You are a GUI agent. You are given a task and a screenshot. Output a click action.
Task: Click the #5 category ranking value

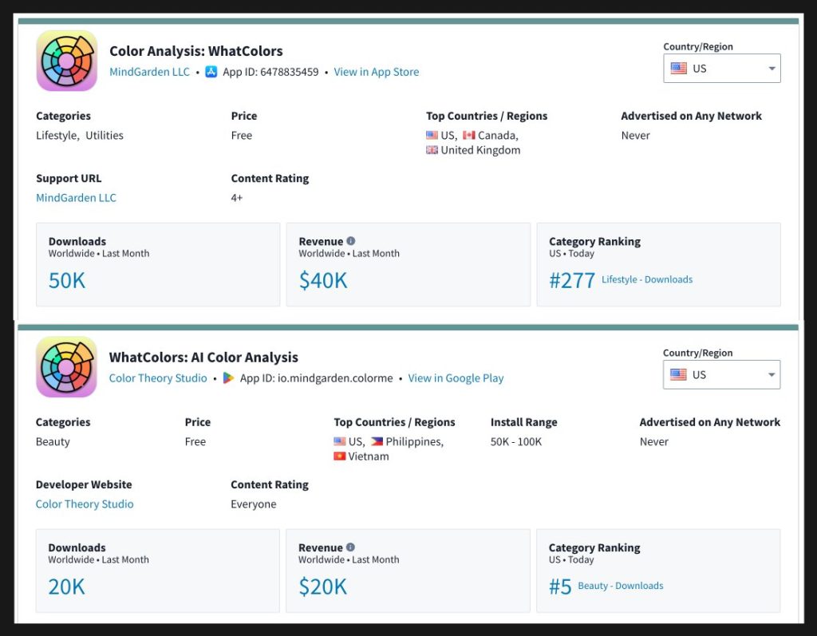click(560, 587)
